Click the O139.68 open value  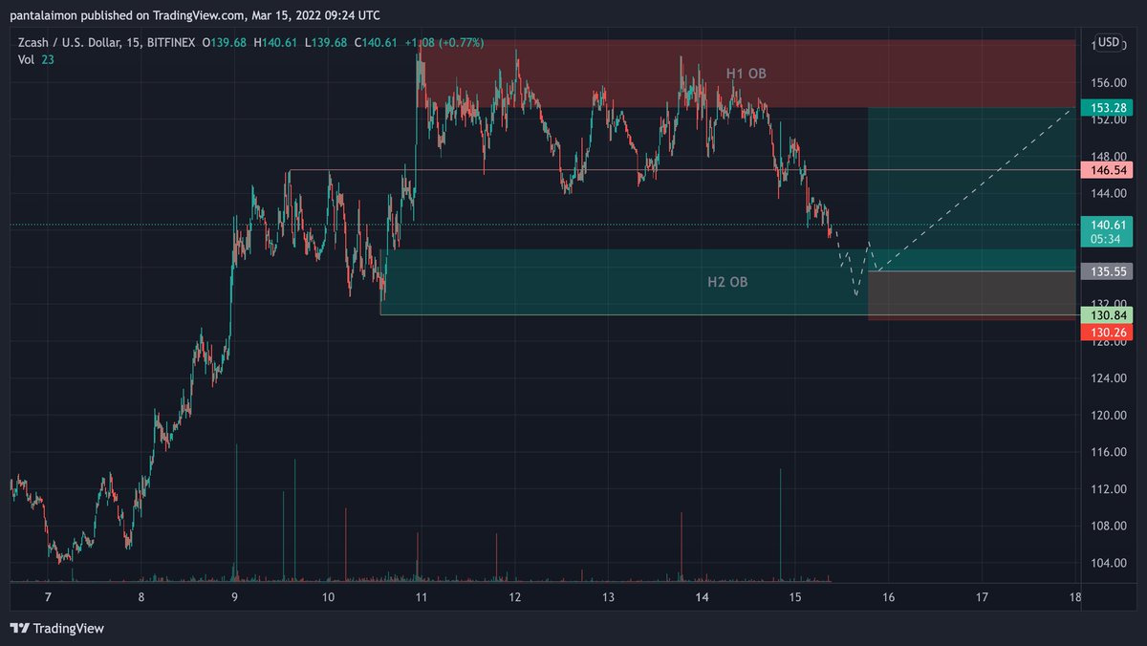(x=223, y=43)
